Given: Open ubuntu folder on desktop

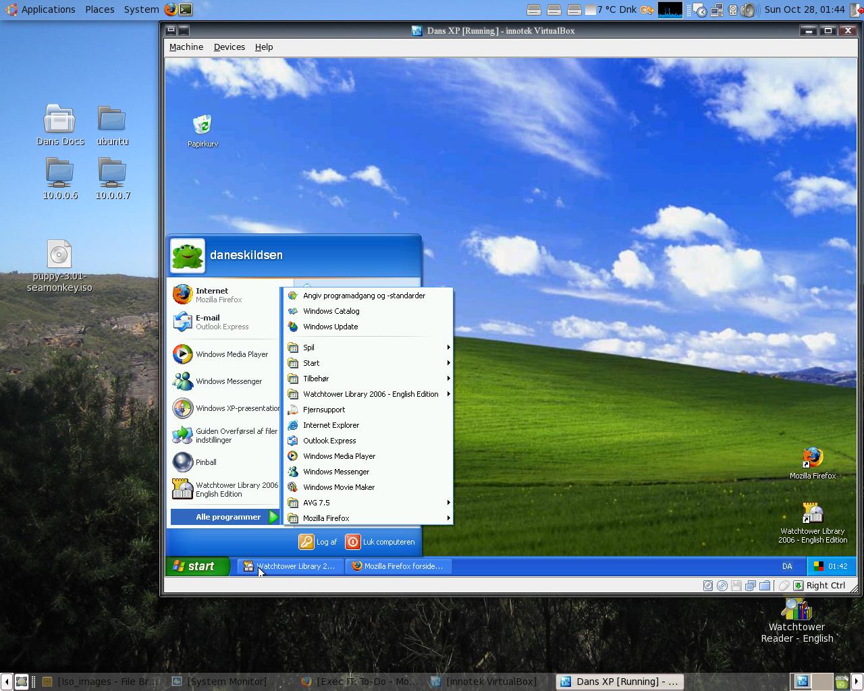Looking at the screenshot, I should click(112, 126).
